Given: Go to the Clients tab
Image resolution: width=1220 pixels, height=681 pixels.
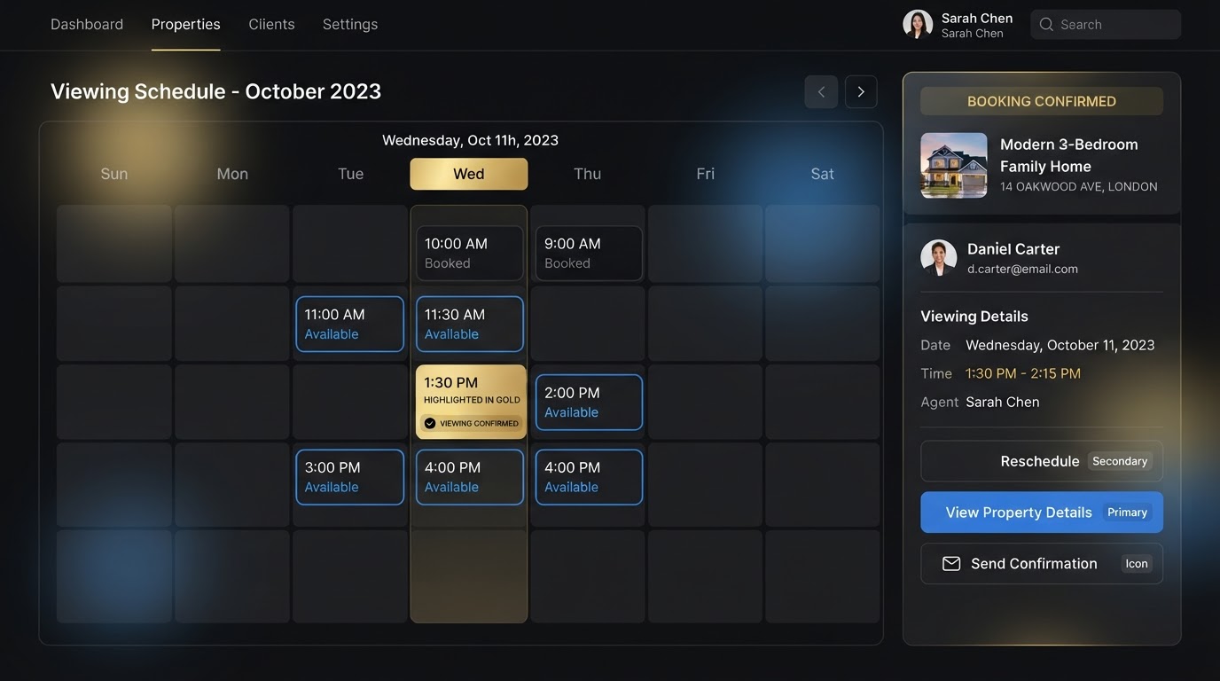Looking at the screenshot, I should tap(271, 25).
